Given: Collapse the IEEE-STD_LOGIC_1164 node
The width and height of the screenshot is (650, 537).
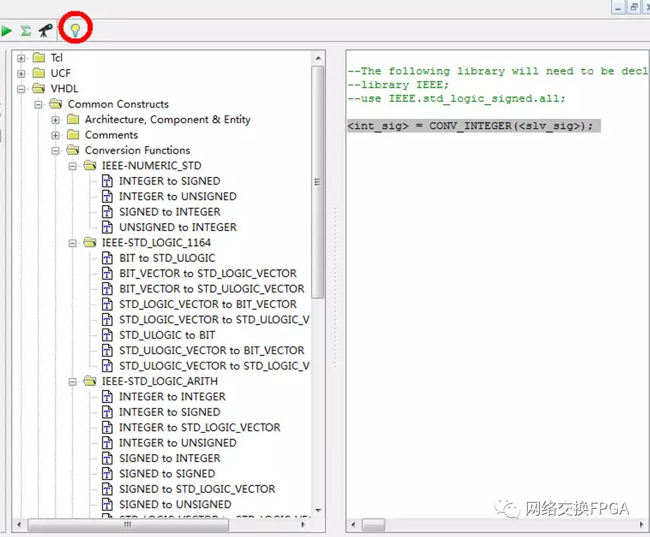Looking at the screenshot, I should pos(72,243).
